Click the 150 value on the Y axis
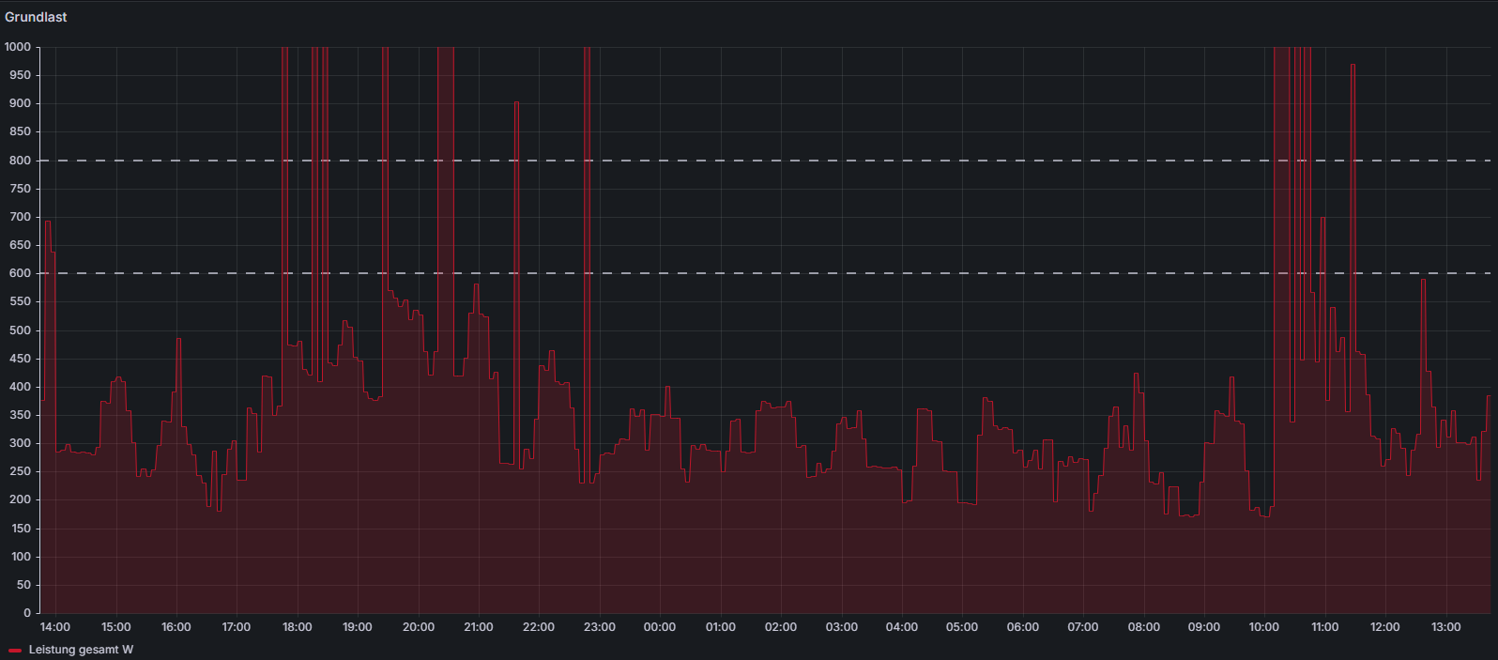The width and height of the screenshot is (1498, 660). click(x=21, y=529)
